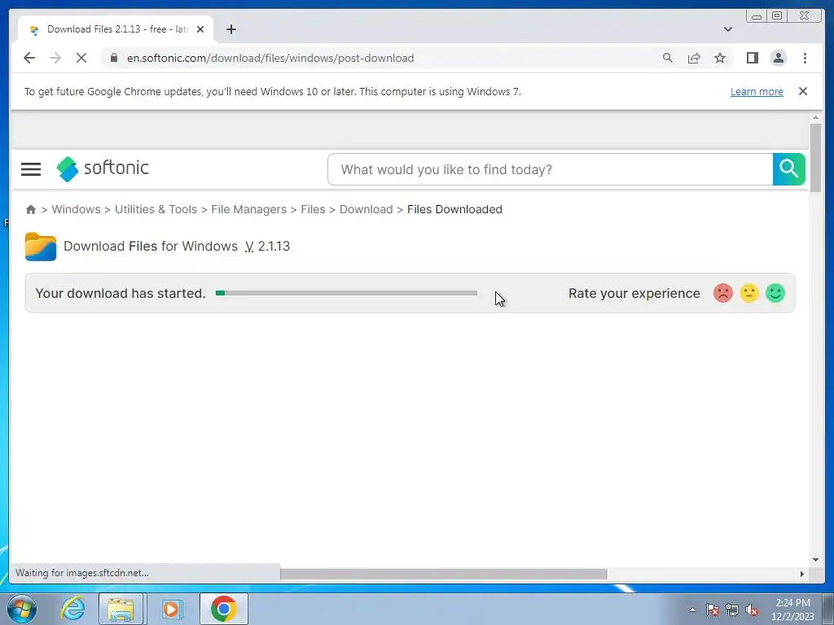Bookmark this tab with the star
834x625 pixels.
[720, 58]
